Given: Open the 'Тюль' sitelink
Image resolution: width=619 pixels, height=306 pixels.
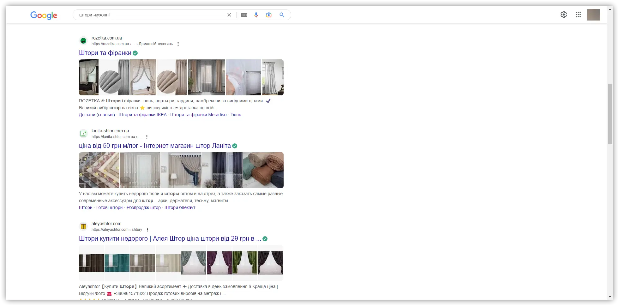Looking at the screenshot, I should coord(236,115).
